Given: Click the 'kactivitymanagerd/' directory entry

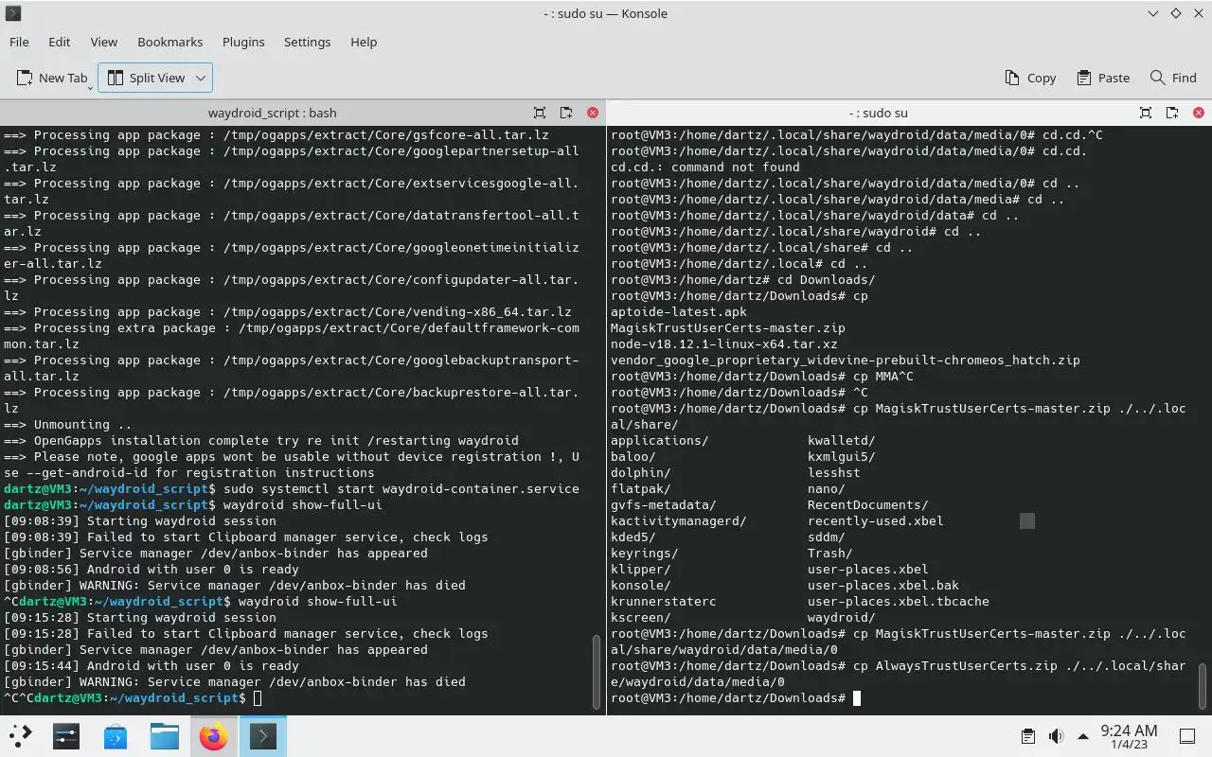Looking at the screenshot, I should pos(679,521).
